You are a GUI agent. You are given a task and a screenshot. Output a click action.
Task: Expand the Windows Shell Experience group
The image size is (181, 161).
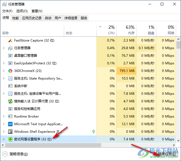(4, 132)
